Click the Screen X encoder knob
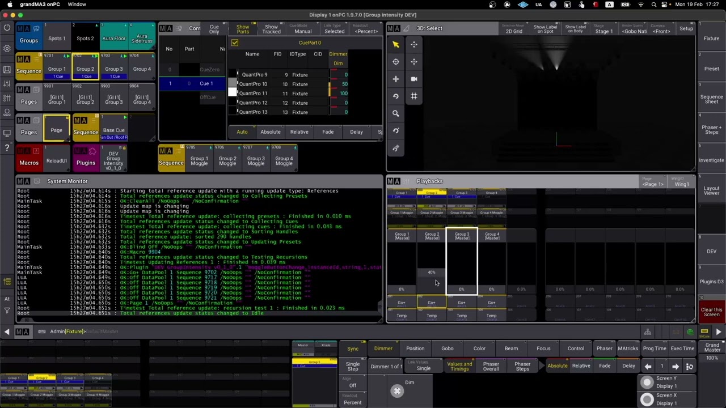The image size is (726, 408). click(647, 399)
